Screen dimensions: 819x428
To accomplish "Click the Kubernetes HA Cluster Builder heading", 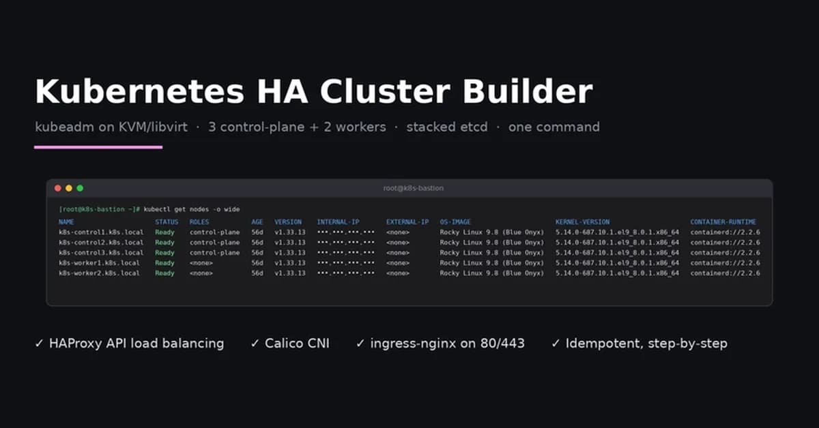I will [x=314, y=92].
